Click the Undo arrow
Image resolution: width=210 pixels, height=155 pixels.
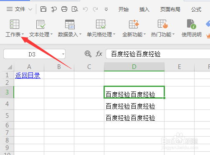(85, 9)
